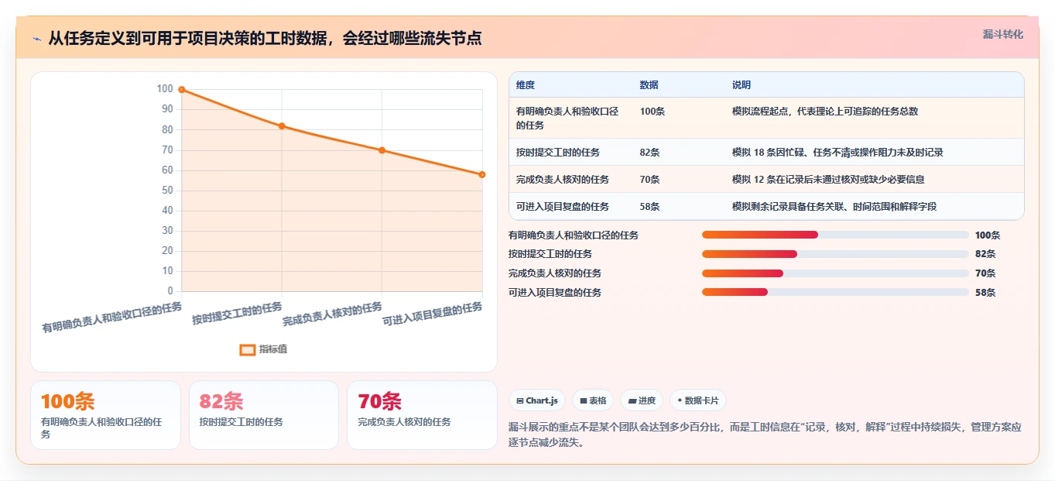Click the summary paragraph starting 漏斗展示的重点
This screenshot has height=481, width=1055.
point(766,435)
